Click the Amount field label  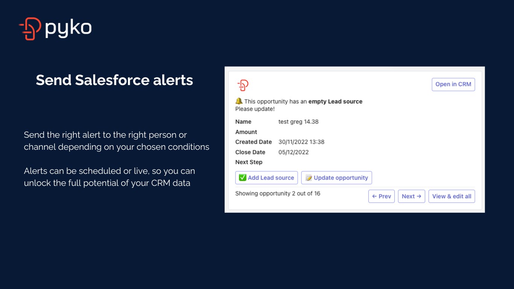coord(246,132)
